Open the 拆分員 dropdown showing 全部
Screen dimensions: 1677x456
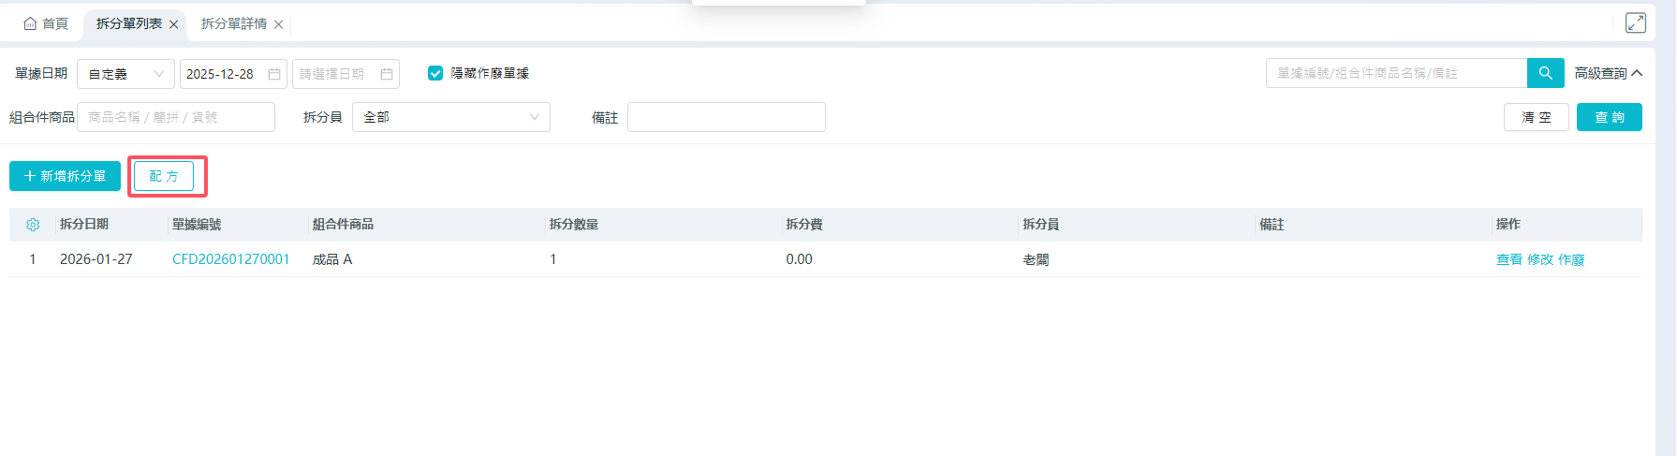450,117
